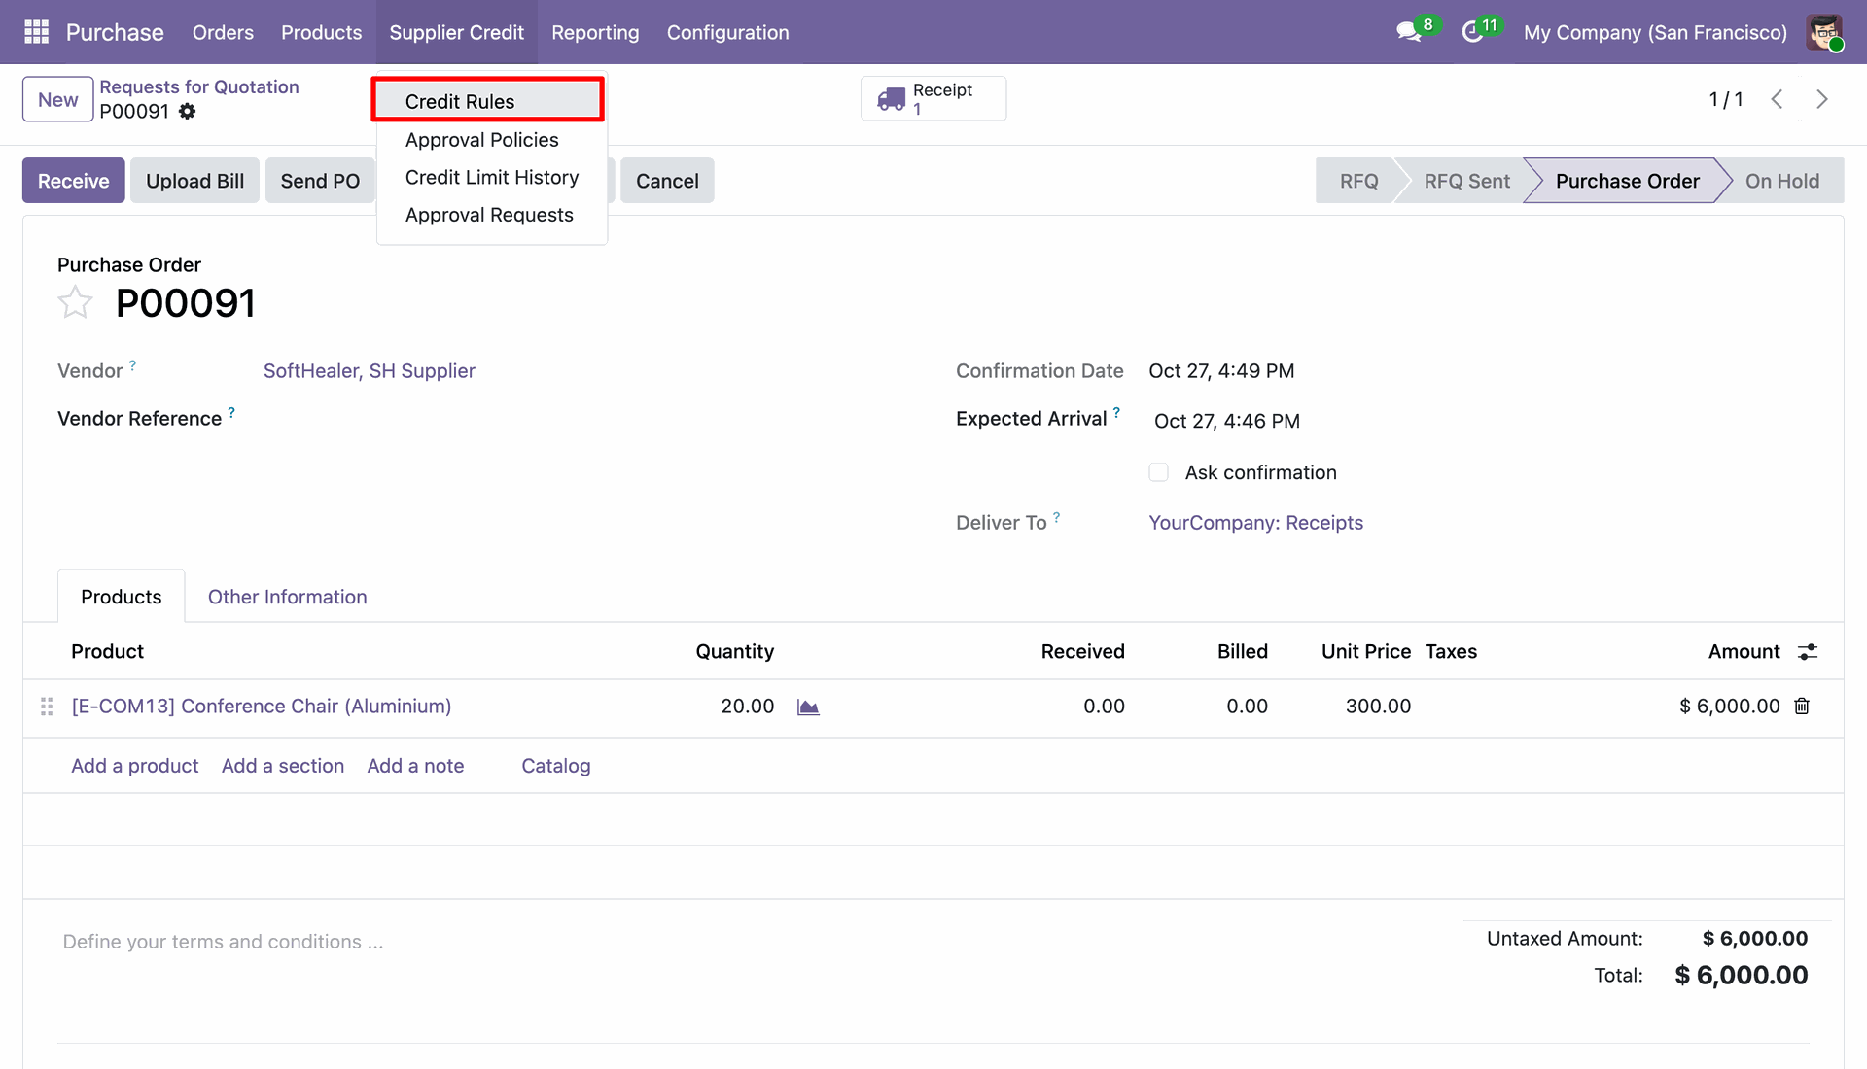The width and height of the screenshot is (1867, 1069).
Task: Open the user avatar menu
Action: coord(1825,32)
